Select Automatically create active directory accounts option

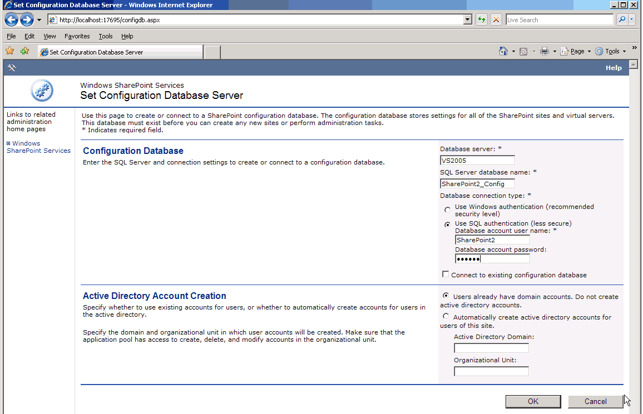446,316
